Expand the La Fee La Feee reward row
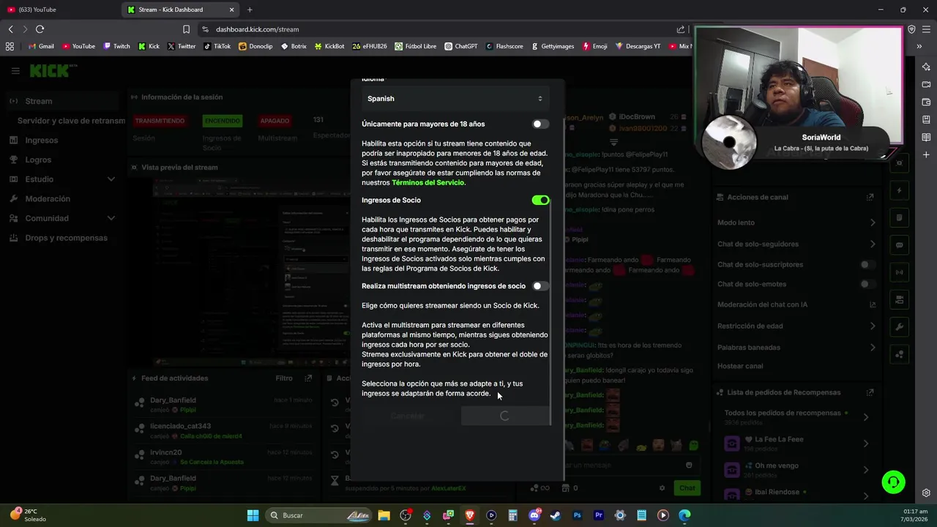Screen dimensions: 937x527 (x=866, y=444)
